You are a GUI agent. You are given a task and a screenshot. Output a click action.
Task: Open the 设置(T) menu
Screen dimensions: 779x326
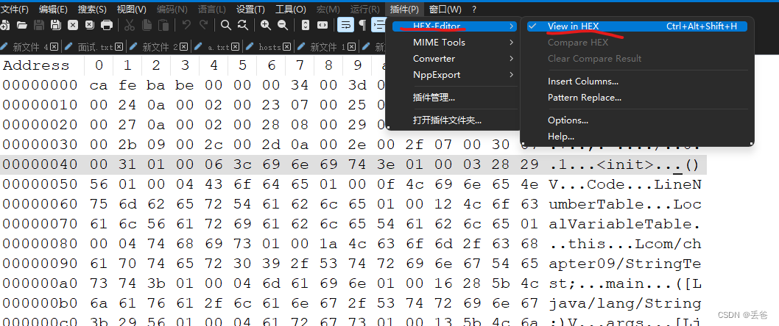click(x=251, y=10)
